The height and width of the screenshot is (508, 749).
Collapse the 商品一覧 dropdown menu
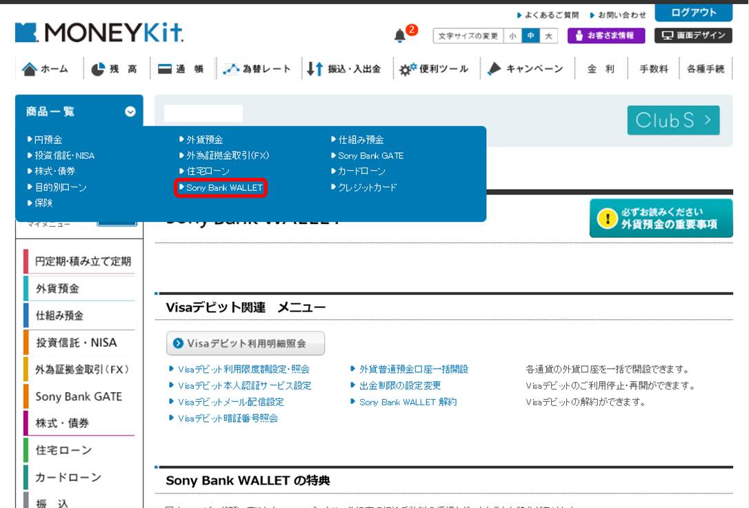tap(130, 112)
